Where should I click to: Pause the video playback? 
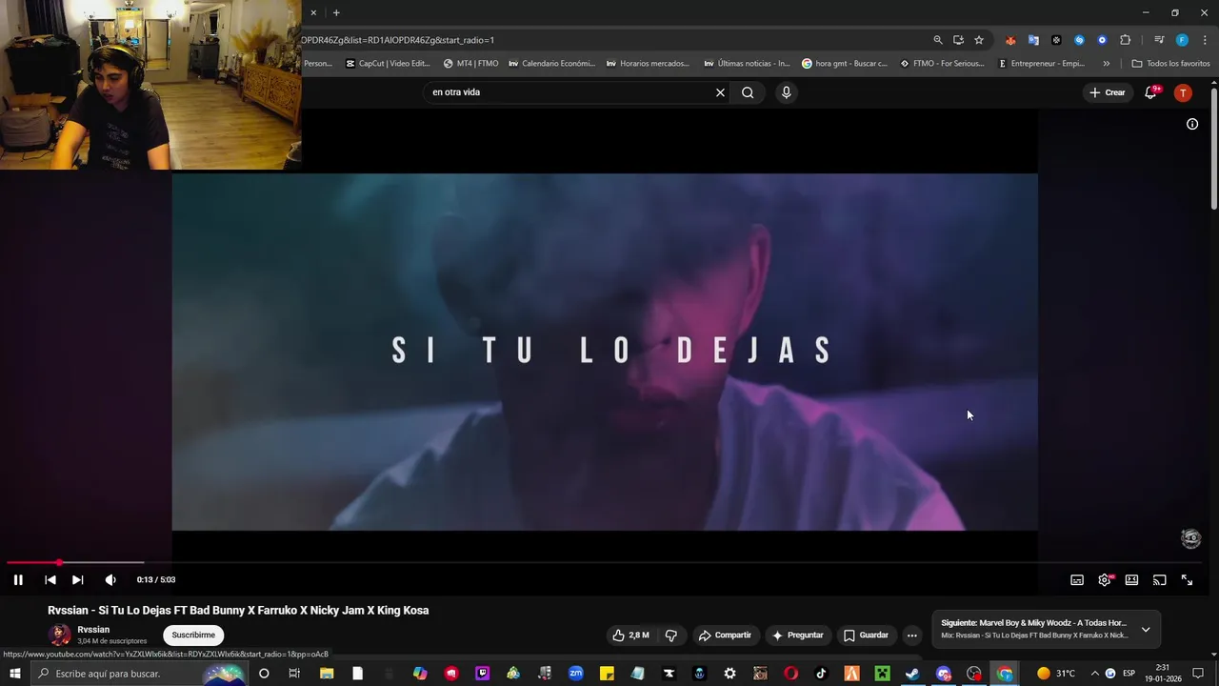click(x=17, y=579)
